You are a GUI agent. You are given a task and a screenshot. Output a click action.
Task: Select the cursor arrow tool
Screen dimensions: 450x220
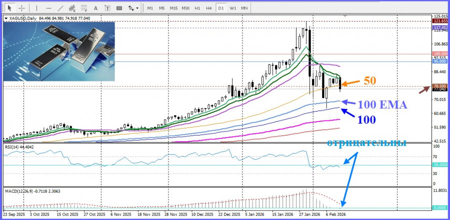[9, 8]
